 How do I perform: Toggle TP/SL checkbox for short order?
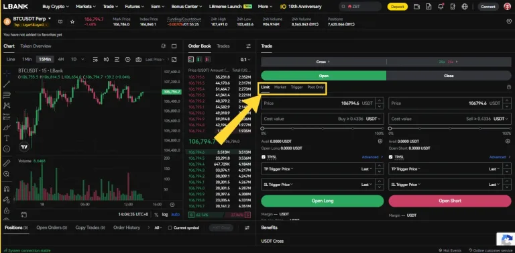pos(390,157)
